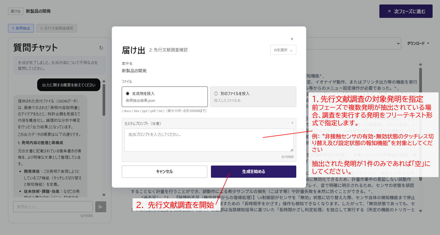The image size is (440, 235).
Task: Click the 新製品の開発 title in header
Action: coord(38,11)
